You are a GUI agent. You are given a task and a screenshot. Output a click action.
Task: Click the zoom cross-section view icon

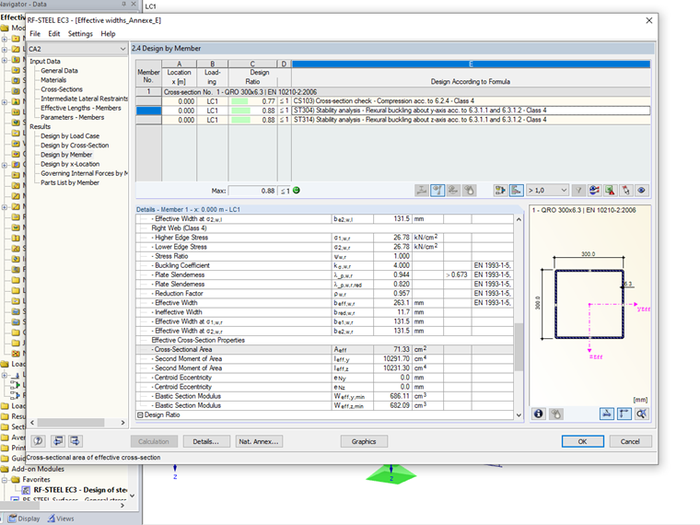pos(640,414)
